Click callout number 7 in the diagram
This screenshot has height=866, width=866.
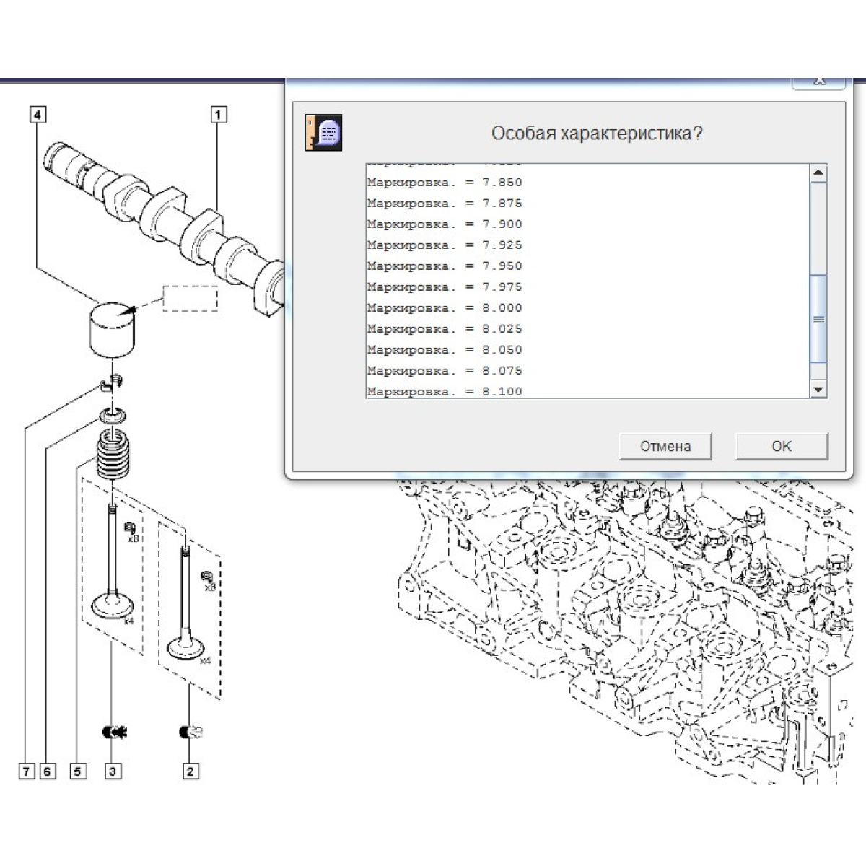[26, 771]
